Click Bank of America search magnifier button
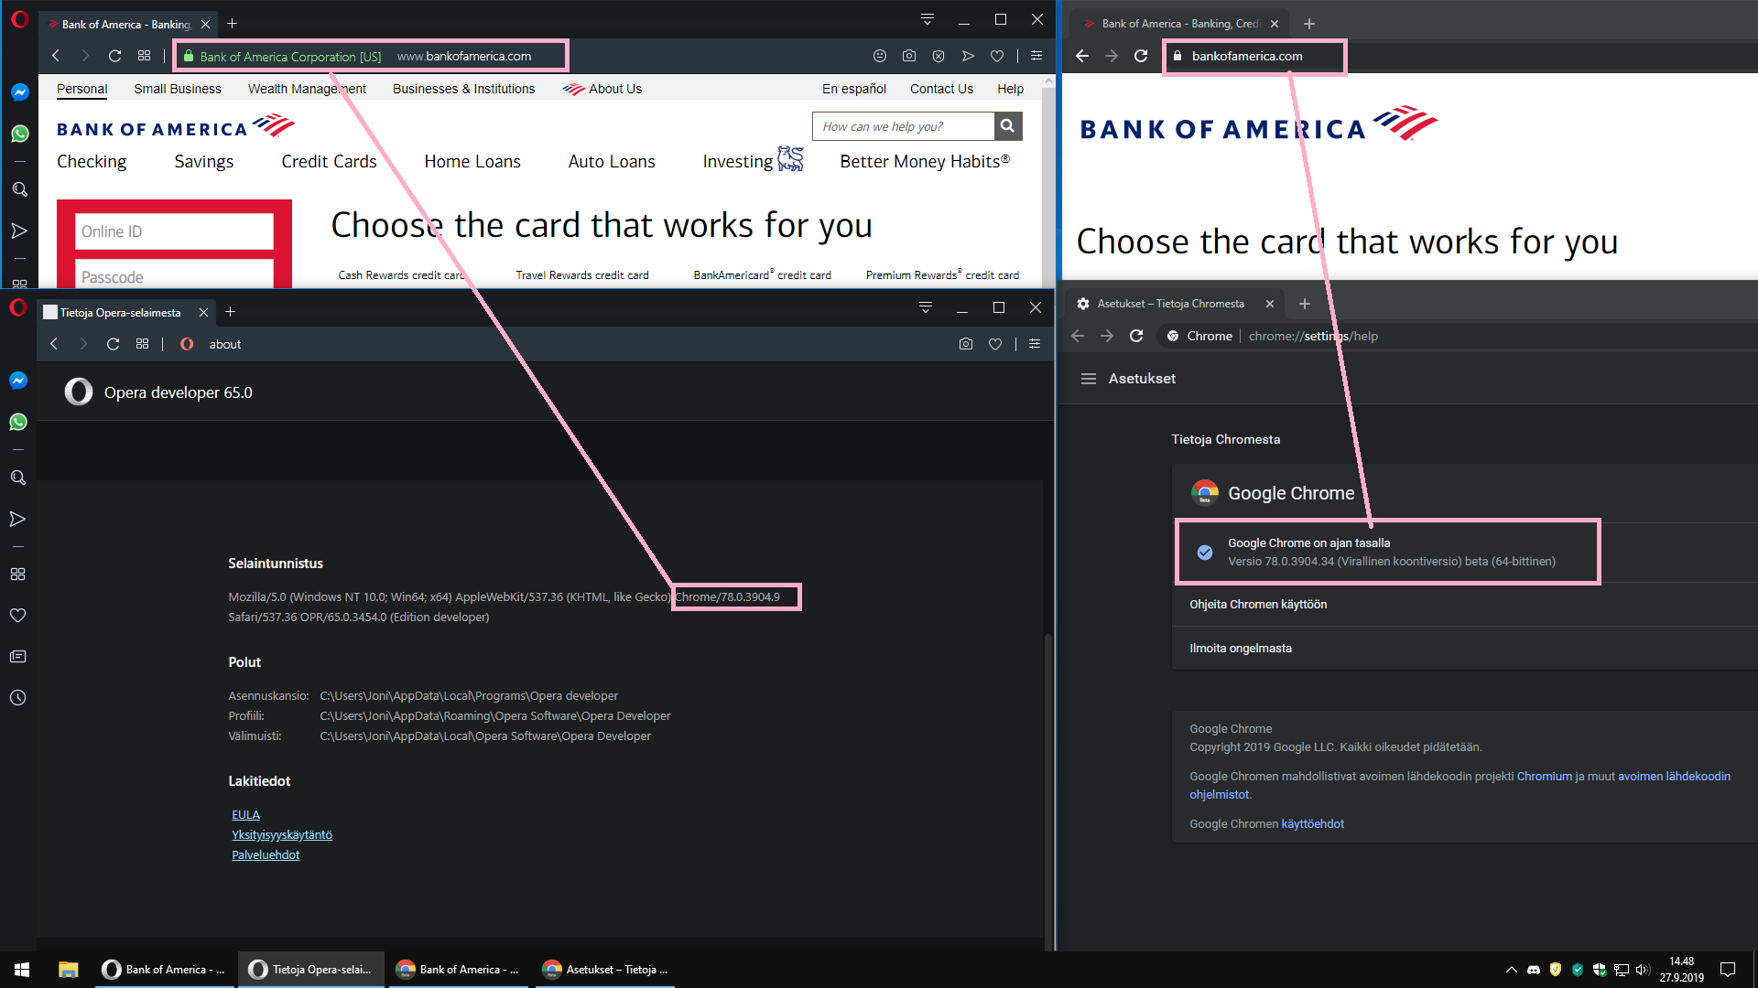The height and width of the screenshot is (988, 1758). (1007, 126)
